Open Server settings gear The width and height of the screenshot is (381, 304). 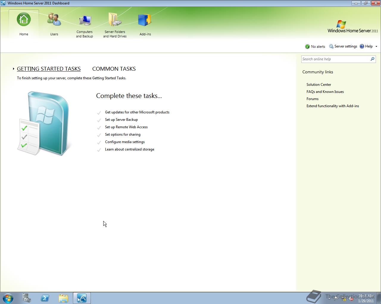331,46
